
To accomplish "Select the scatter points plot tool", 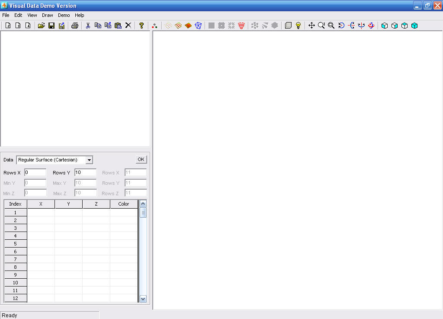I will click(168, 26).
